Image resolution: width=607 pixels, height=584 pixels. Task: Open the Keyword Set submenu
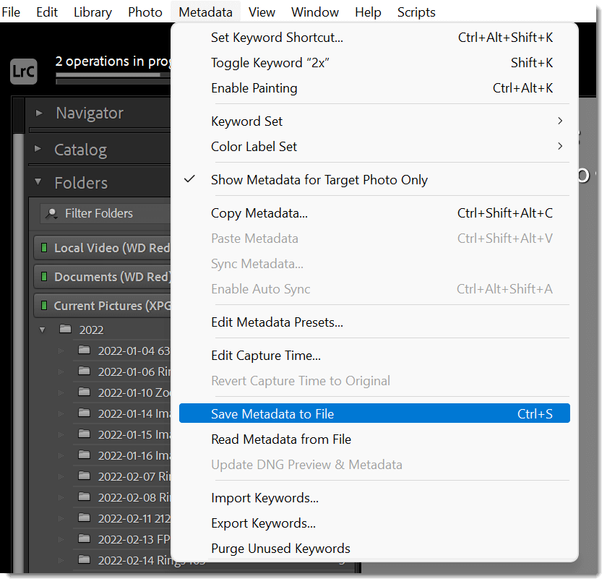point(246,121)
